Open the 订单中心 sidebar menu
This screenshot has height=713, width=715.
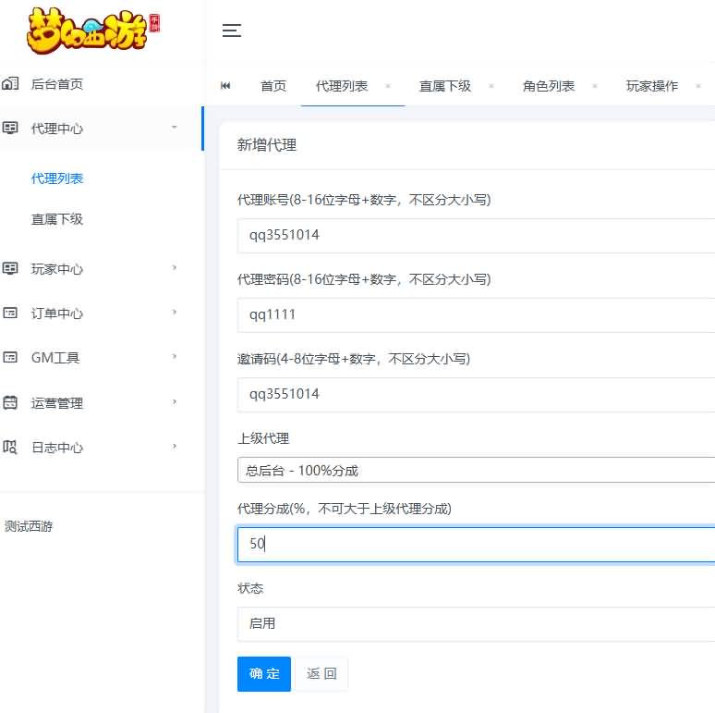click(x=101, y=313)
